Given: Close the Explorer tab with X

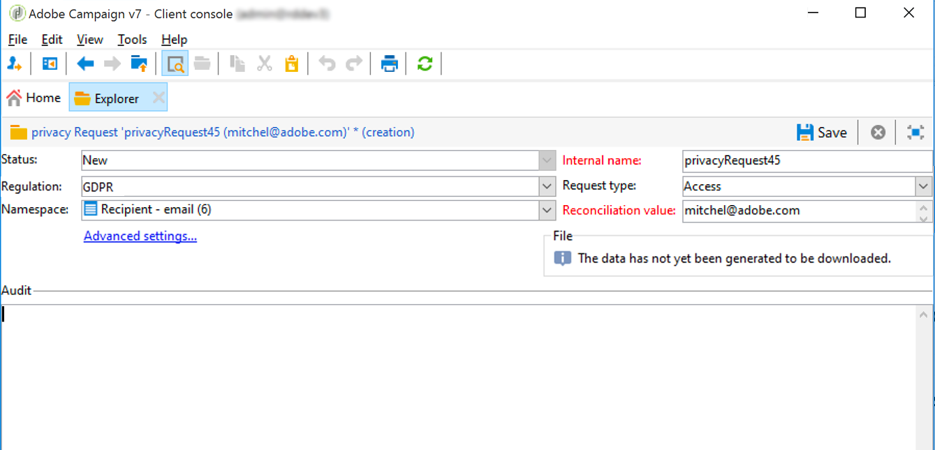Looking at the screenshot, I should (x=159, y=98).
